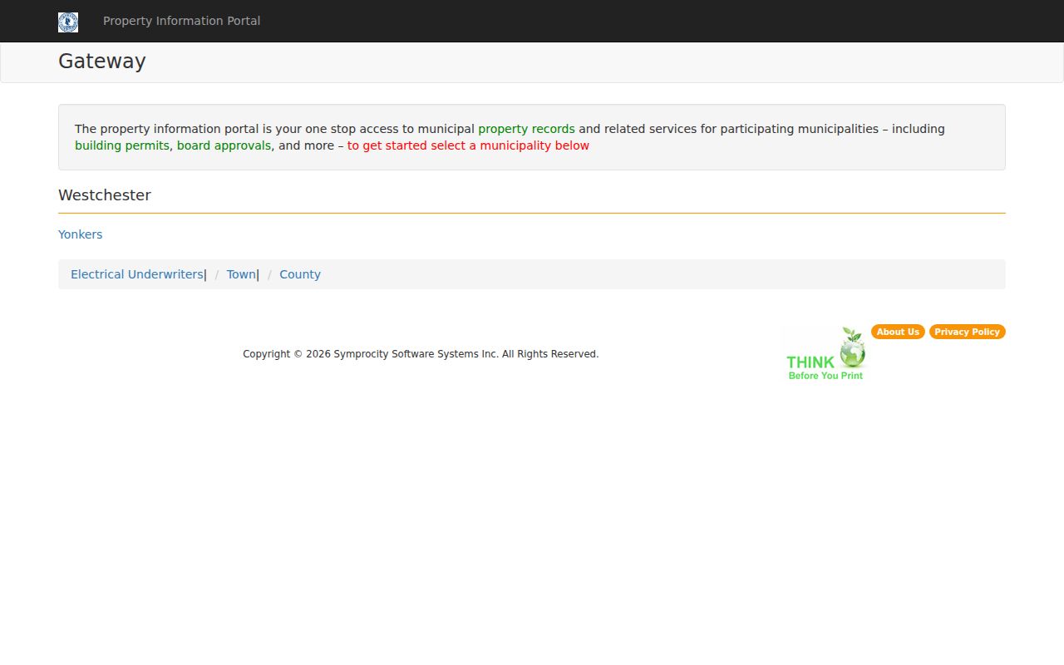Click the slash separator before Town

pyautogui.click(x=217, y=274)
